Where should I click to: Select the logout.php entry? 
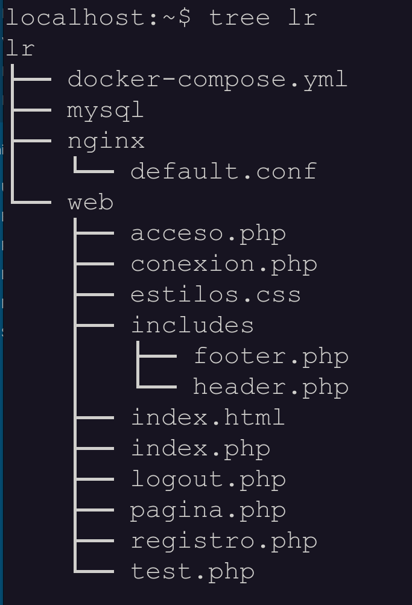pyautogui.click(x=208, y=480)
